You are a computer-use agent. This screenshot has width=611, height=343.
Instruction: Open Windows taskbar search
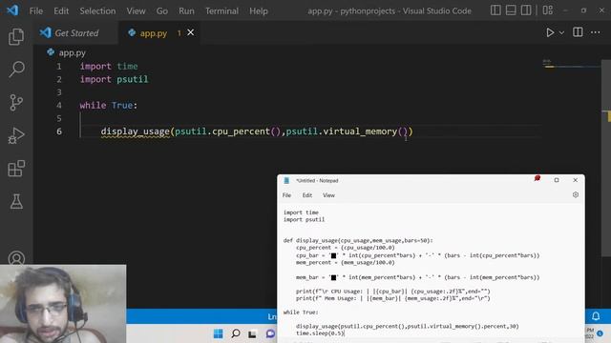(x=236, y=333)
